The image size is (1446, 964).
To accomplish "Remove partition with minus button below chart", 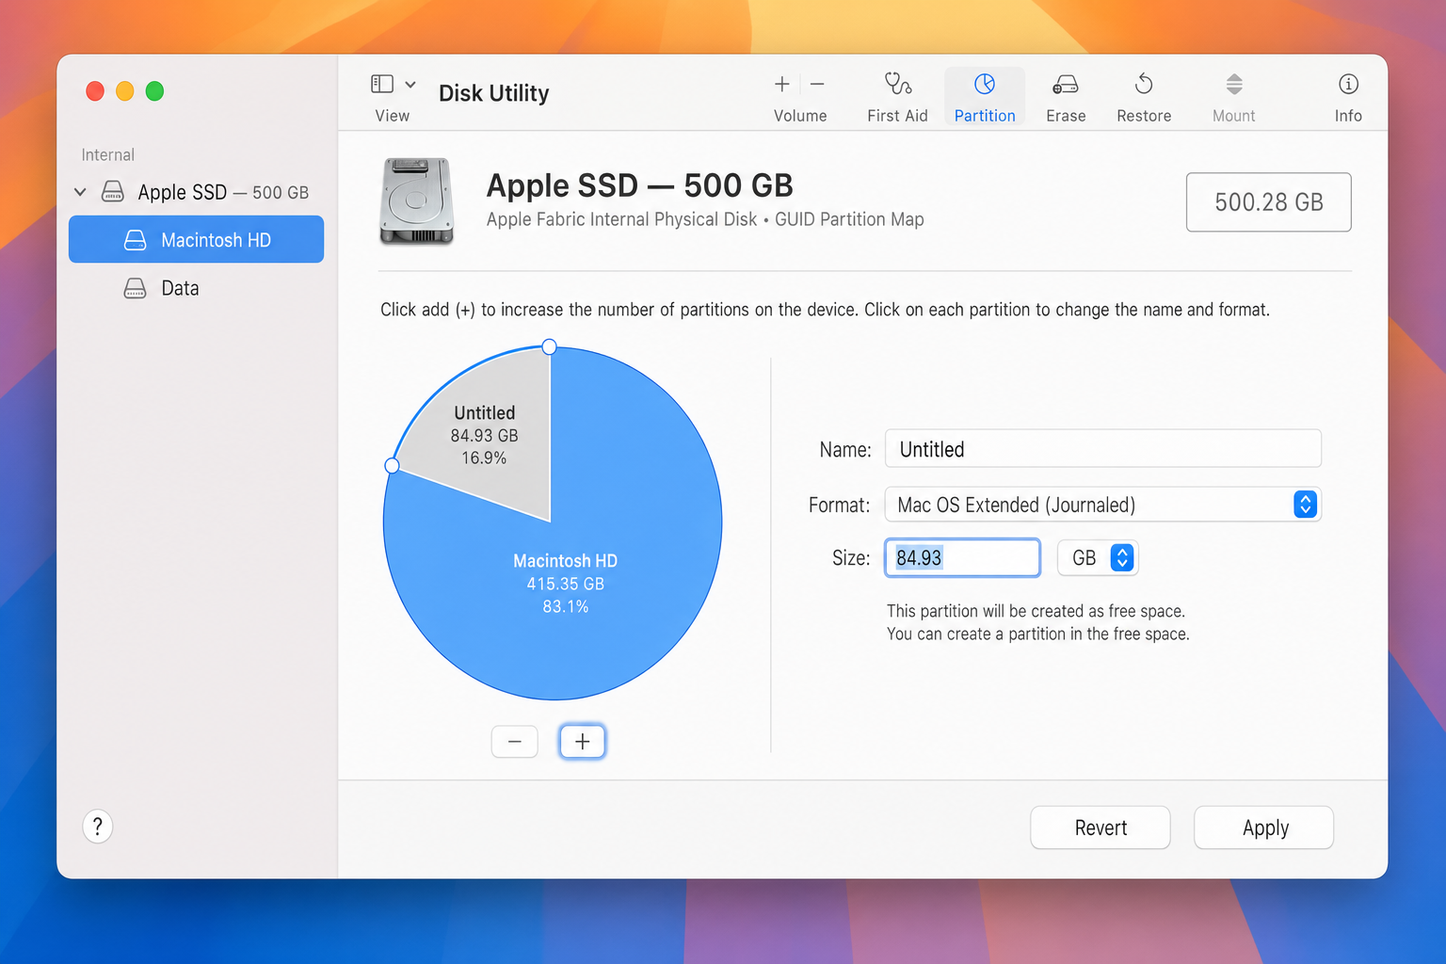I will (x=515, y=742).
